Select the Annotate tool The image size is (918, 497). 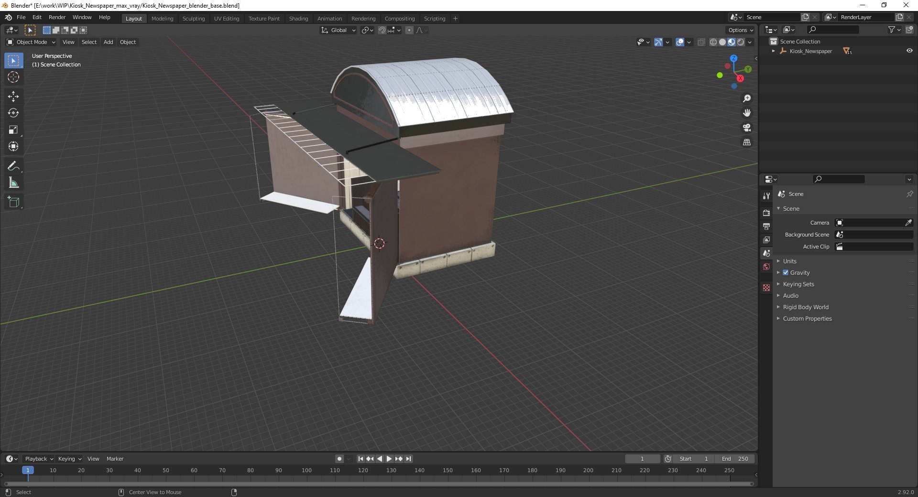13,166
